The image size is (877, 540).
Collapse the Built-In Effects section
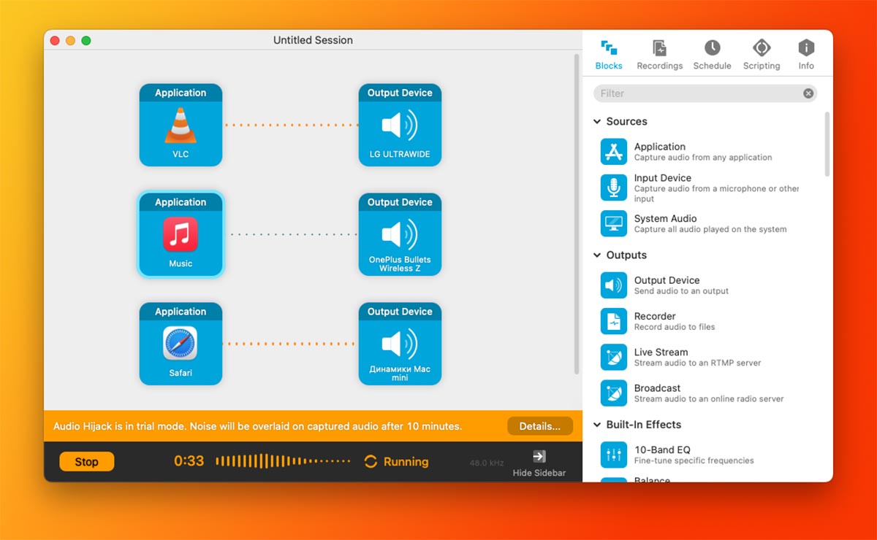[597, 425]
